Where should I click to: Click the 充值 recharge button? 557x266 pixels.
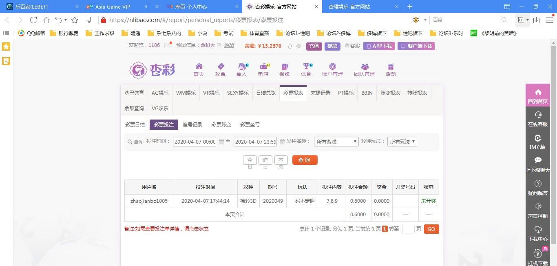pyautogui.click(x=314, y=46)
